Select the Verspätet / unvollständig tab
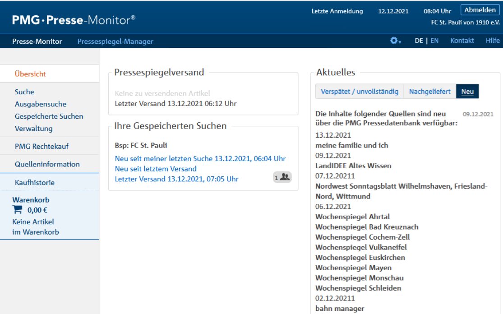Image resolution: width=503 pixels, height=314 pixels. (360, 92)
